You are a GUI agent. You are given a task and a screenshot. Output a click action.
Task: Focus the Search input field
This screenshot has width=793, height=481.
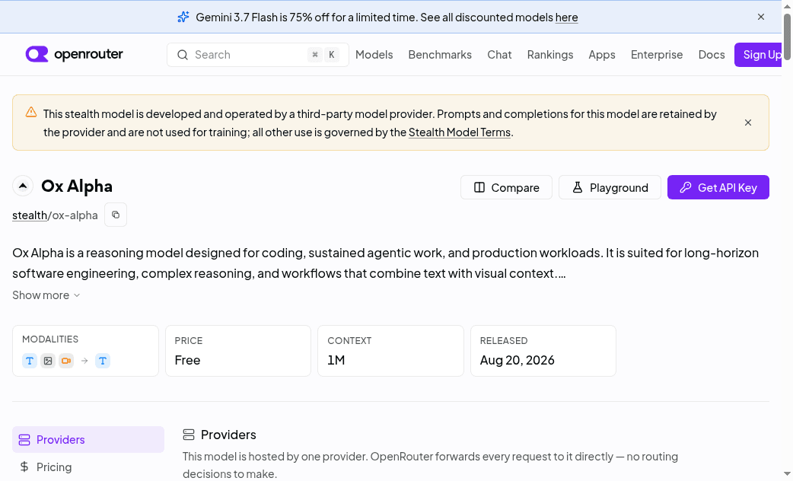tap(257, 55)
